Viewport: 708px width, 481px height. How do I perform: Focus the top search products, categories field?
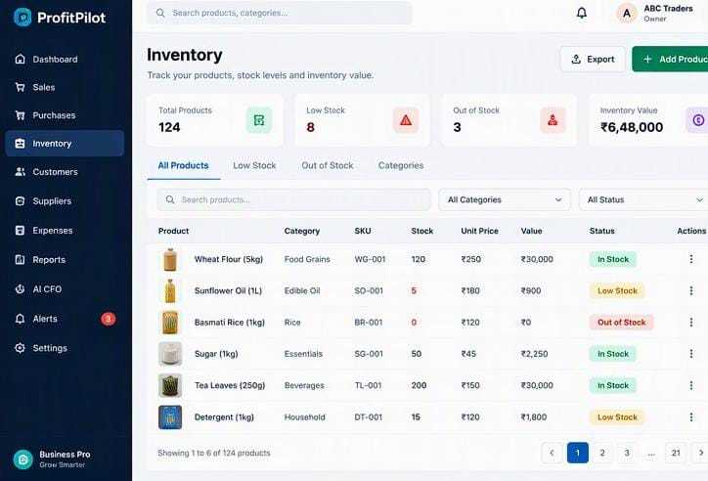click(279, 13)
